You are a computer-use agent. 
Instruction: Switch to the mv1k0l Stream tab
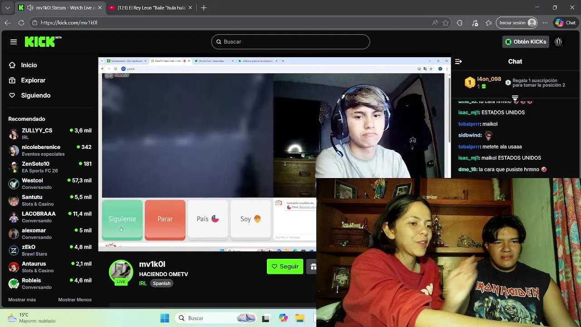pyautogui.click(x=60, y=8)
